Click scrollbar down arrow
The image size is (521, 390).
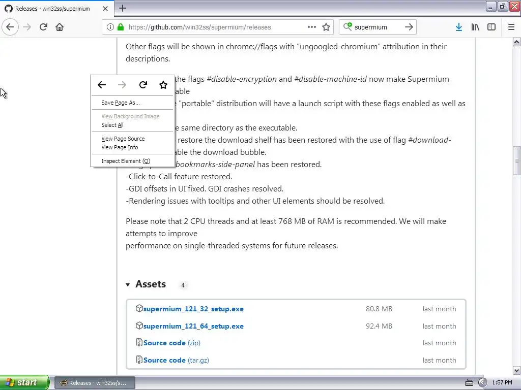coord(516,370)
